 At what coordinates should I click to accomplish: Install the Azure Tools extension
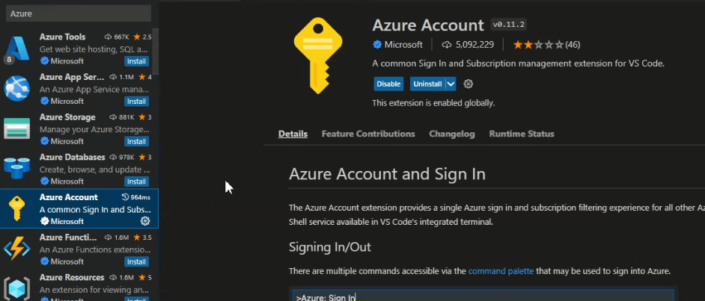pos(136,61)
